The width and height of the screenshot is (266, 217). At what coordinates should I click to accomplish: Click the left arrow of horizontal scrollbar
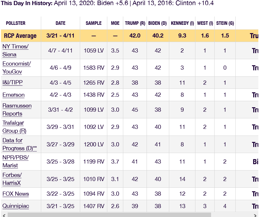tap(4, 215)
